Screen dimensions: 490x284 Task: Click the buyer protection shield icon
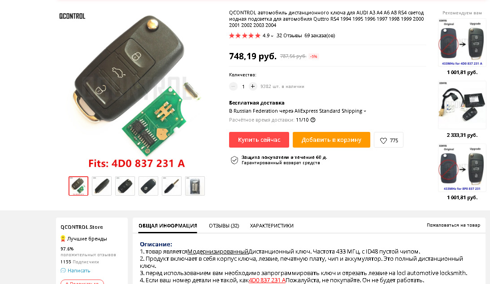[x=234, y=160]
